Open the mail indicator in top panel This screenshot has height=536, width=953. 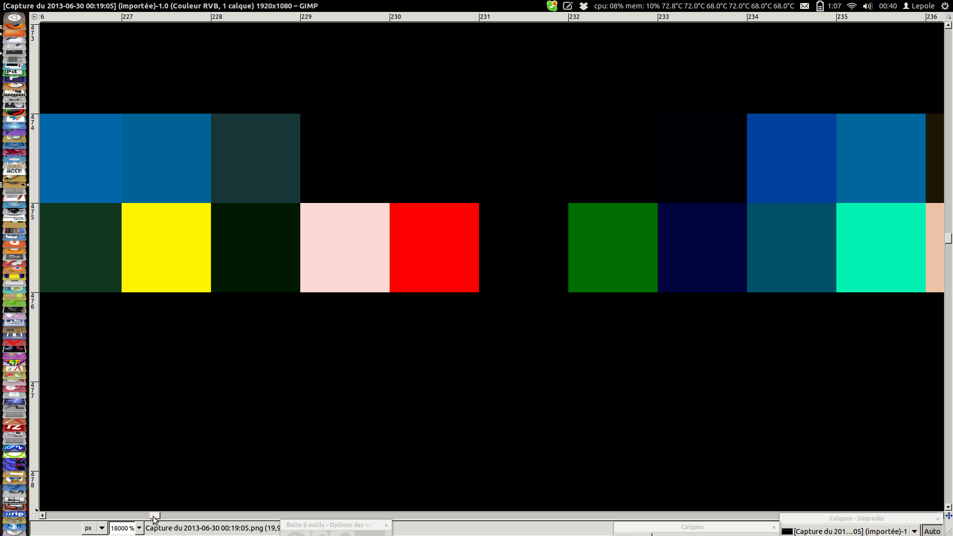tap(805, 6)
